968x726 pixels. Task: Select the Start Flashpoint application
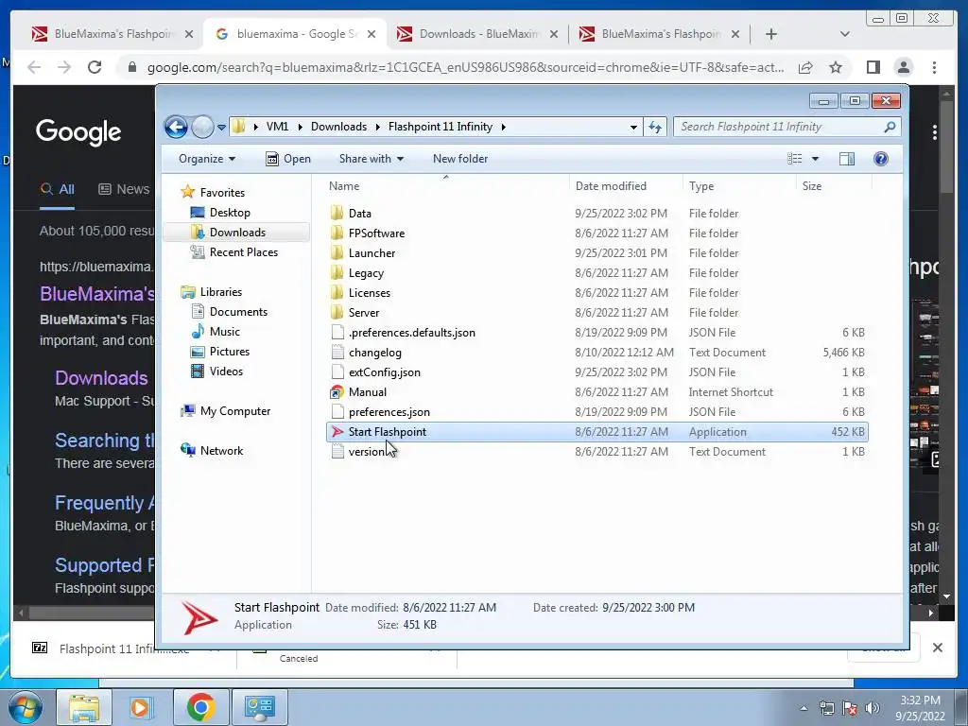(x=597, y=431)
